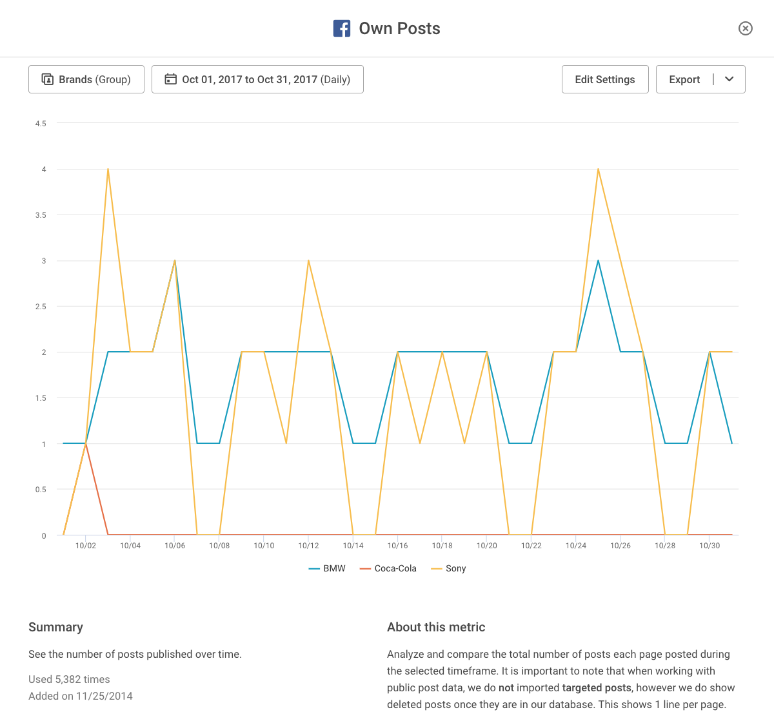Expand the Export dropdown arrow
774x719 pixels.
(729, 79)
